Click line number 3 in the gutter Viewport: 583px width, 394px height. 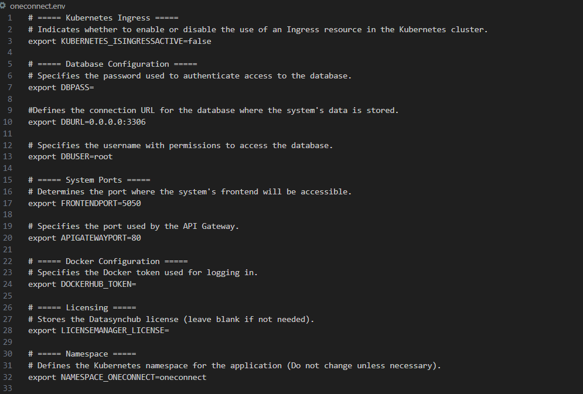point(9,41)
